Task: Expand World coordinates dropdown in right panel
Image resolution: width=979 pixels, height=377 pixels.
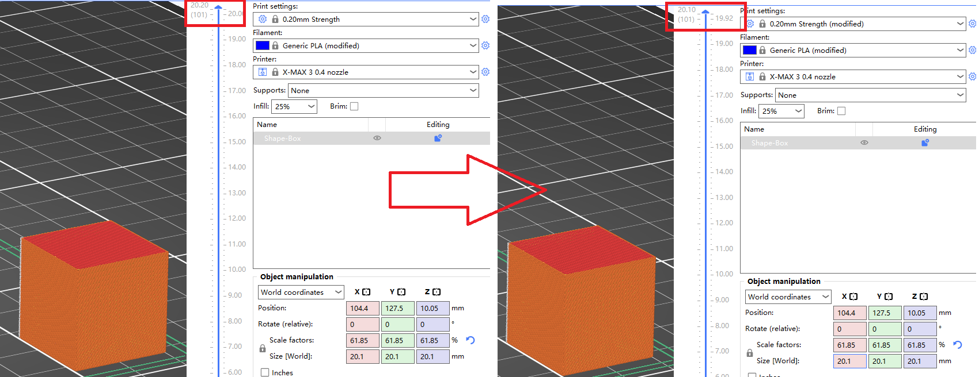Action: pyautogui.click(x=788, y=297)
